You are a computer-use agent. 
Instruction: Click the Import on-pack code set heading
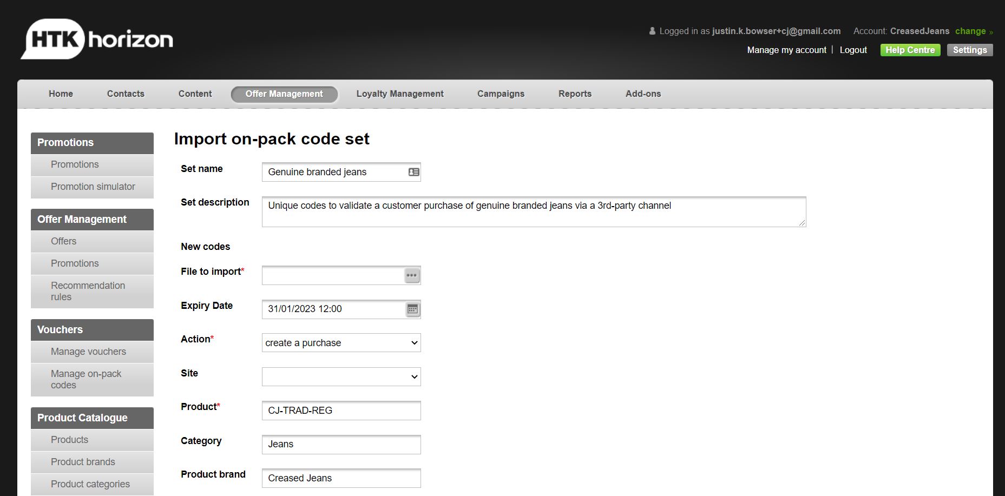pyautogui.click(x=272, y=139)
